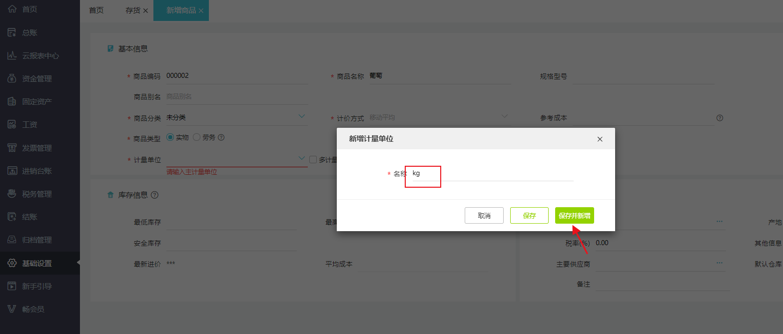The image size is (783, 334).
Task: Click ellipsis button in 主要供应商 field
Action: click(x=720, y=263)
